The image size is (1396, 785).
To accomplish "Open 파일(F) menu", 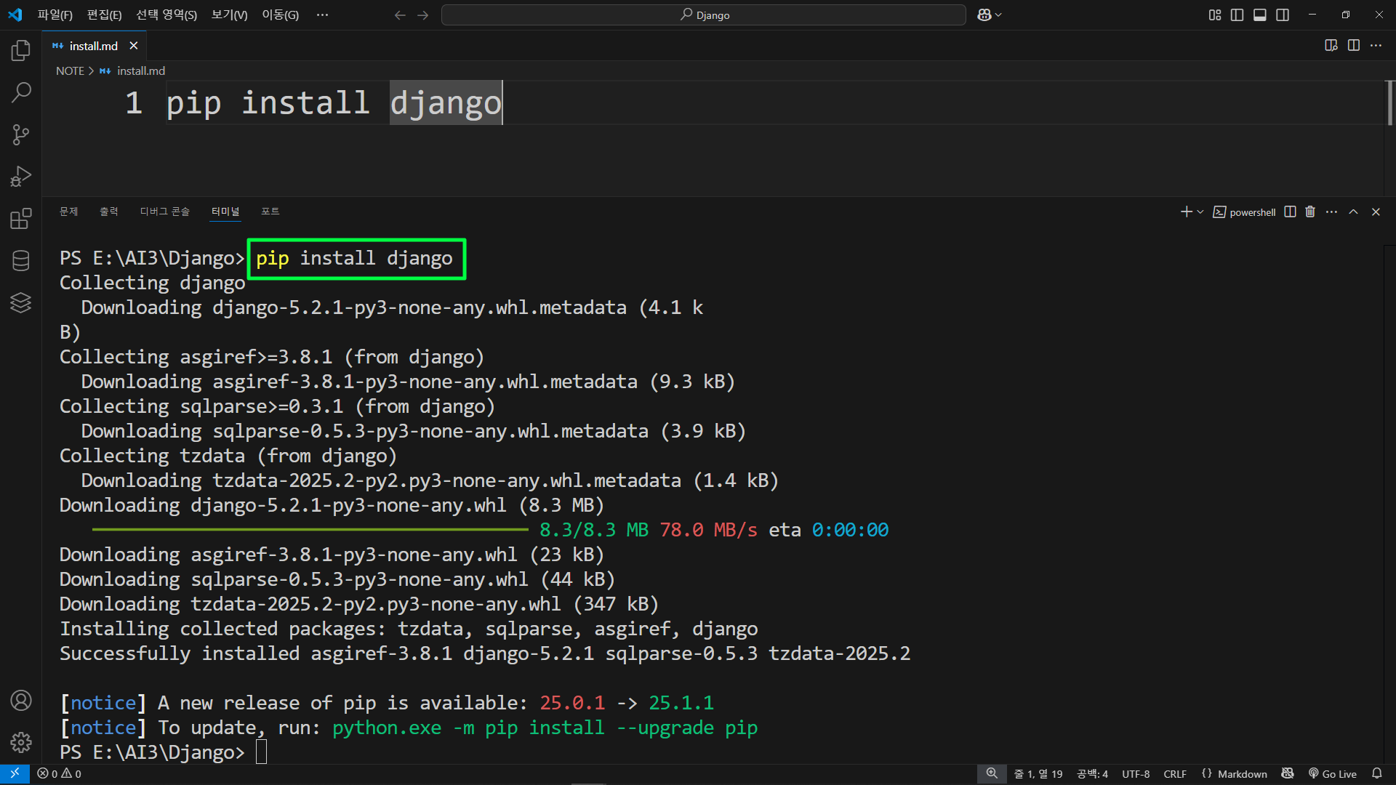I will coord(55,15).
